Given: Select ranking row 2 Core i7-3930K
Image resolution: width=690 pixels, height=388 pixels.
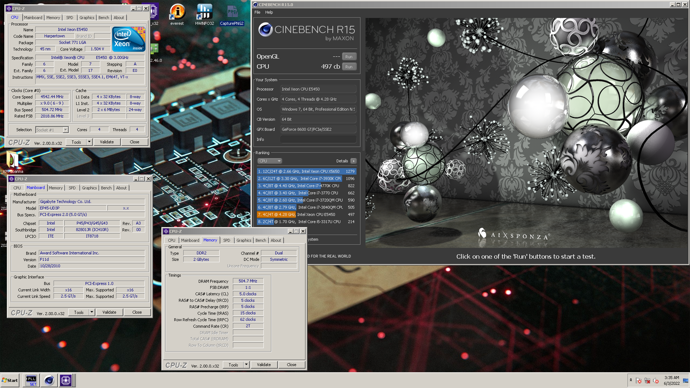Looking at the screenshot, I should tap(307, 179).
